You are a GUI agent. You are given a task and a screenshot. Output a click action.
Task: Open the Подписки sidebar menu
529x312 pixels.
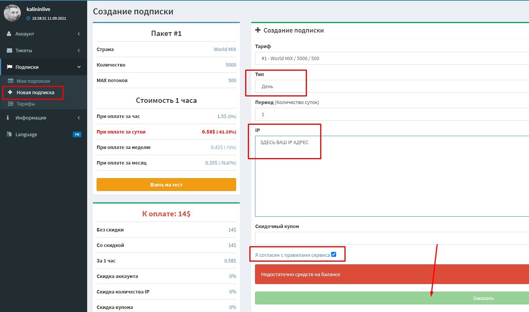(x=44, y=67)
